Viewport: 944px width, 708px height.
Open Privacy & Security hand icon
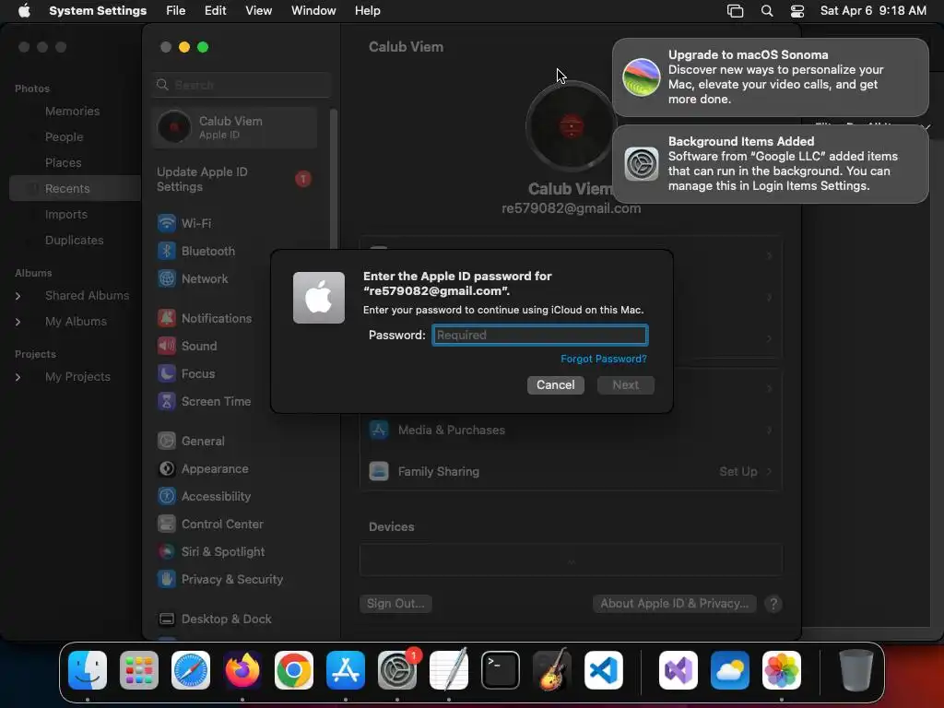(166, 580)
